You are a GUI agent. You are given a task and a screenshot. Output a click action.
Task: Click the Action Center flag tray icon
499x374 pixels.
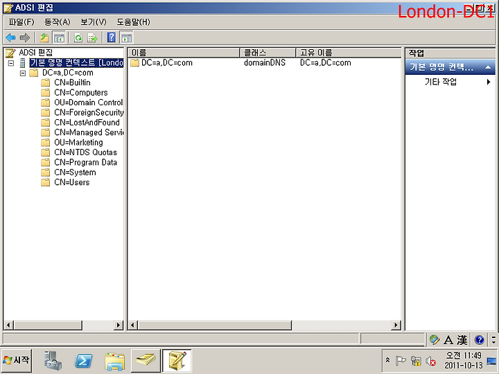401,361
